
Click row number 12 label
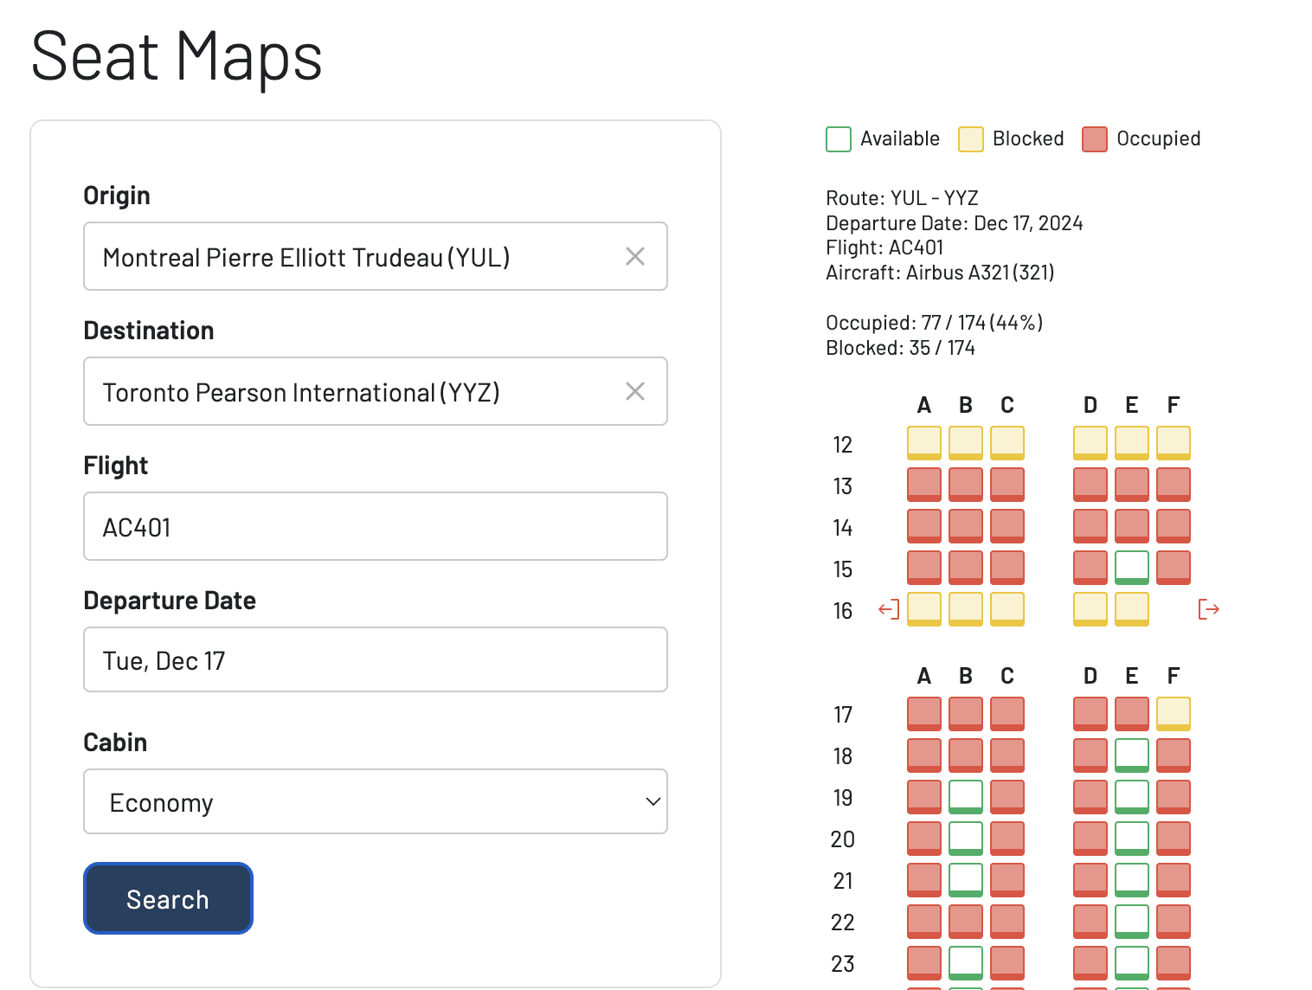pyautogui.click(x=843, y=445)
